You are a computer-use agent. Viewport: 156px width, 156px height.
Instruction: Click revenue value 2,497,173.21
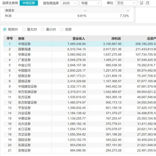click(x=77, y=76)
